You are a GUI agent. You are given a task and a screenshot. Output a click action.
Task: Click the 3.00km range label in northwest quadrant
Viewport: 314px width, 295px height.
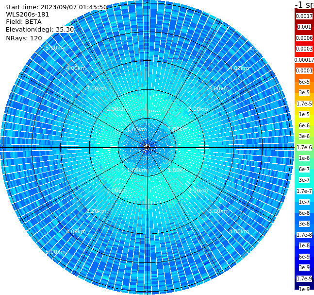pyautogui.click(x=96, y=88)
